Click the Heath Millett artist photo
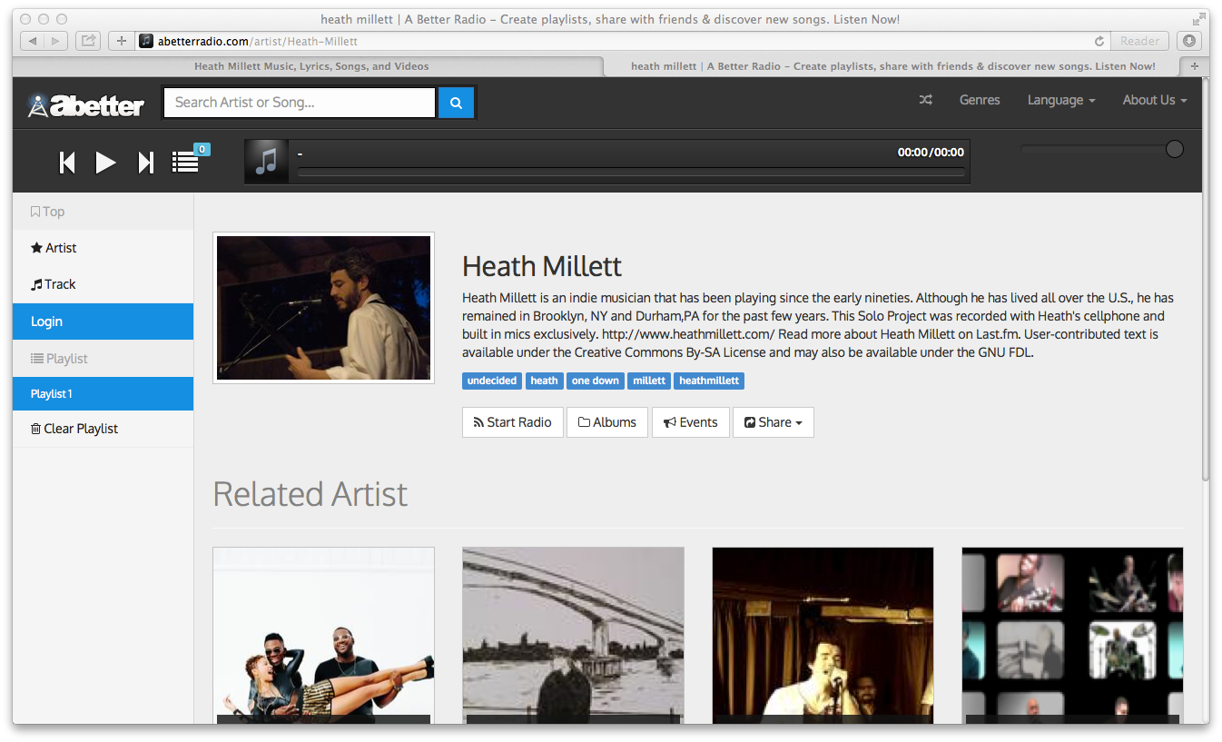Screen dimensions: 1222x742 point(323,308)
